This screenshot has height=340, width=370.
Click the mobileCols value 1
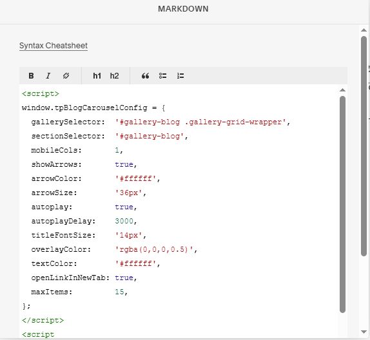[117, 150]
